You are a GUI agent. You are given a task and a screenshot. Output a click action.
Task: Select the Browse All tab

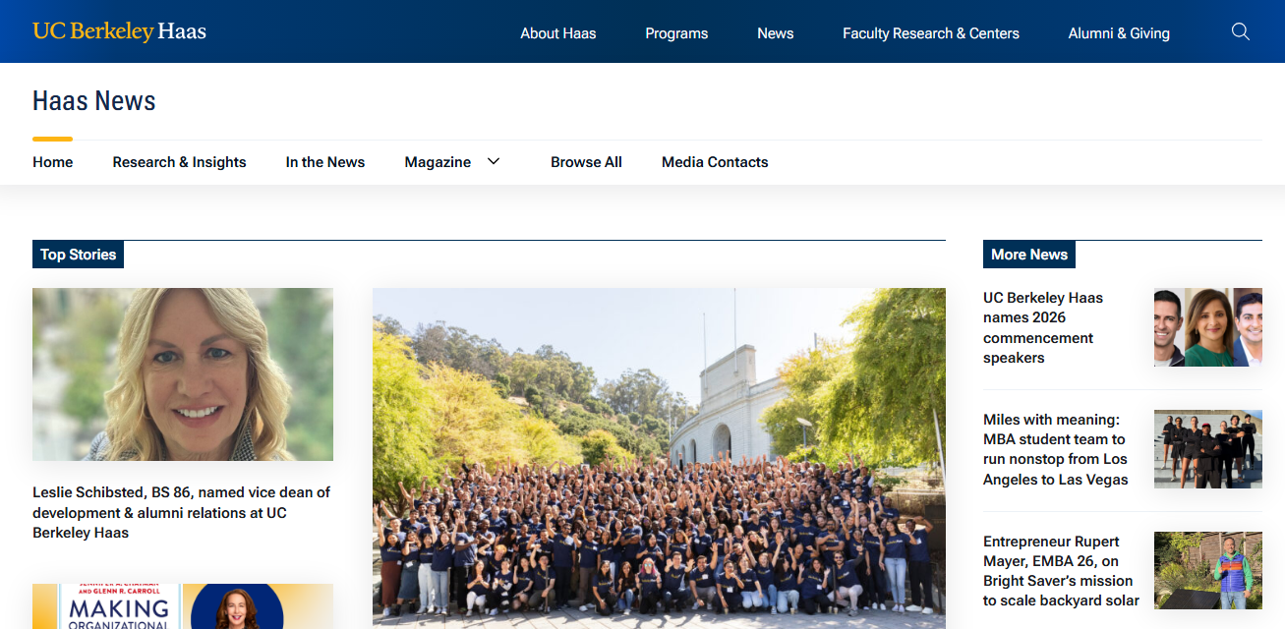(x=586, y=161)
